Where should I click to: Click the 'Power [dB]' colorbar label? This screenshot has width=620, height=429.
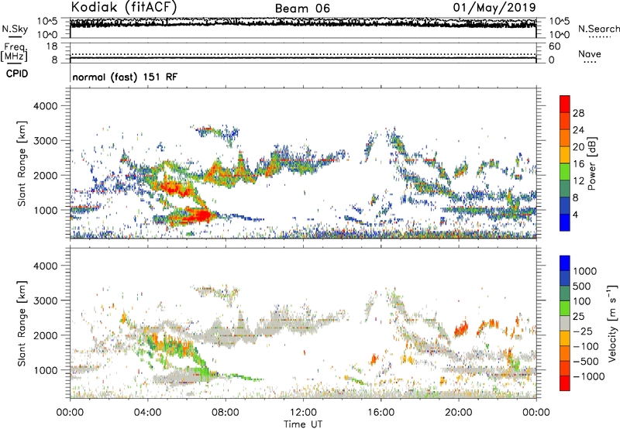591,163
